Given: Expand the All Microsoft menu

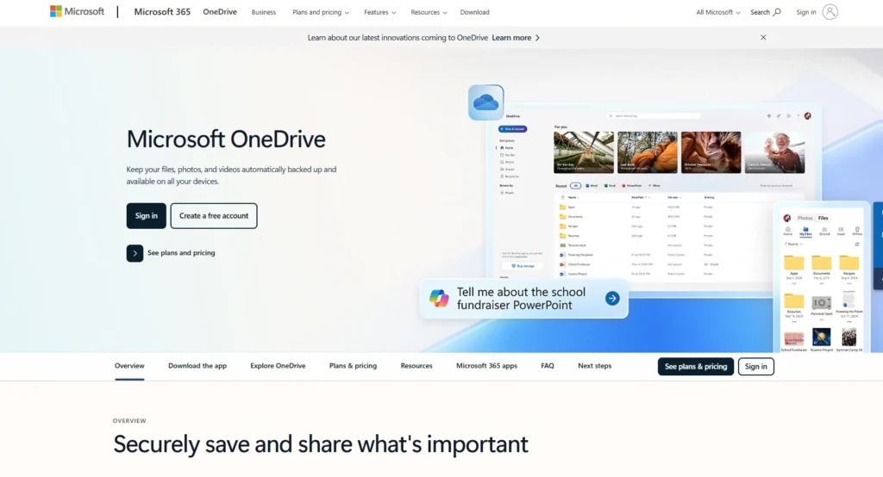Looking at the screenshot, I should click(x=718, y=13).
